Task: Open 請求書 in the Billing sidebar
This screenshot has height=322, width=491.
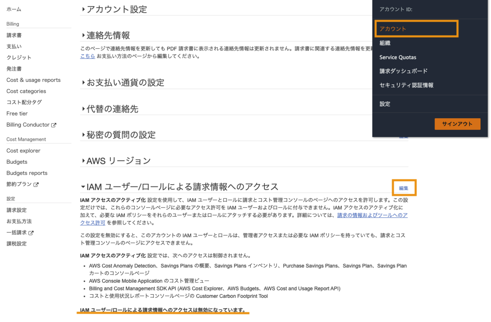Action: [x=14, y=36]
